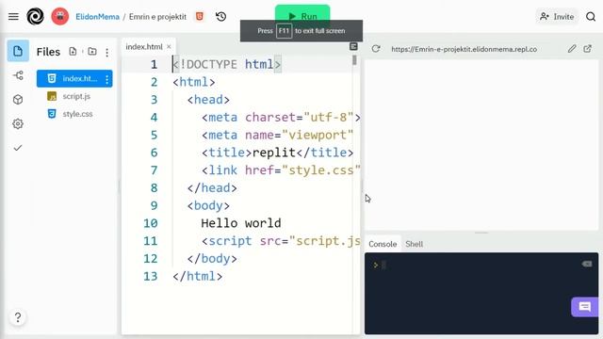This screenshot has width=603, height=339.
Task: Select index.html in the file tree
Action: (74, 78)
